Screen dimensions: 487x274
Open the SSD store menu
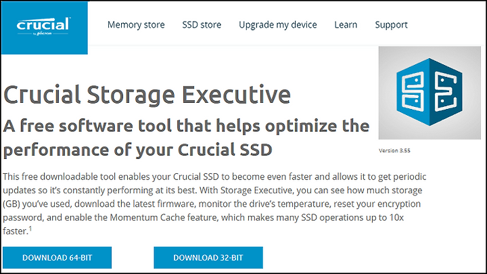[202, 24]
